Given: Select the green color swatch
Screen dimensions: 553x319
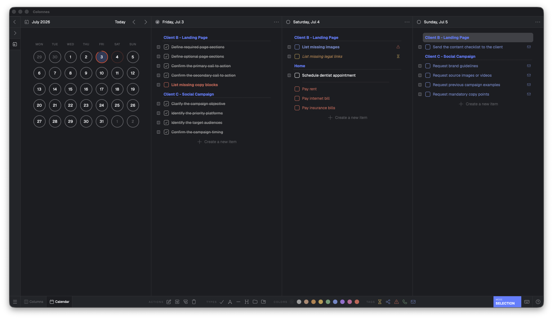Looking at the screenshot, I should (x=328, y=302).
